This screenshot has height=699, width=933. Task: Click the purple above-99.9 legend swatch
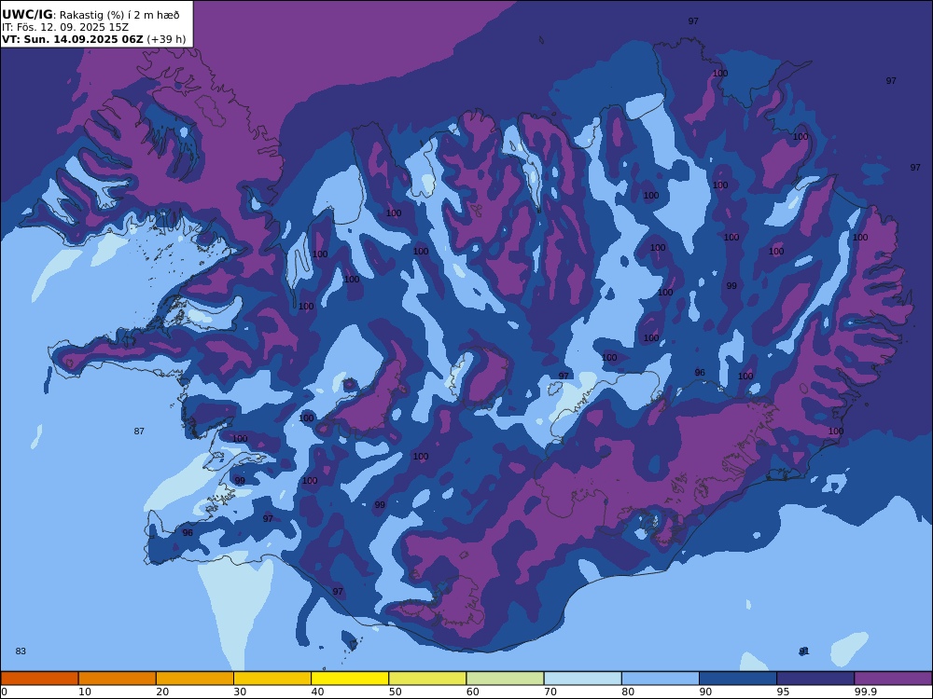pyautogui.click(x=893, y=678)
